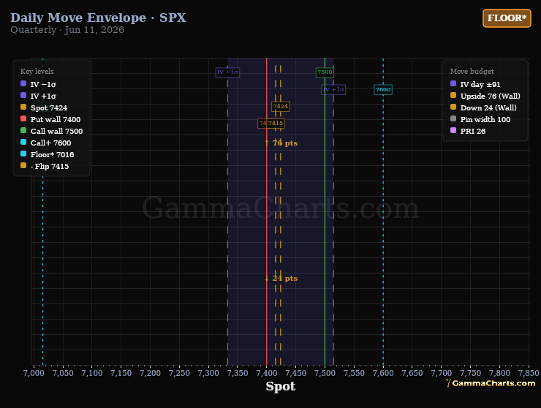Click the 7,000 x-axis tick label
The width and height of the screenshot is (541, 408).
34,373
